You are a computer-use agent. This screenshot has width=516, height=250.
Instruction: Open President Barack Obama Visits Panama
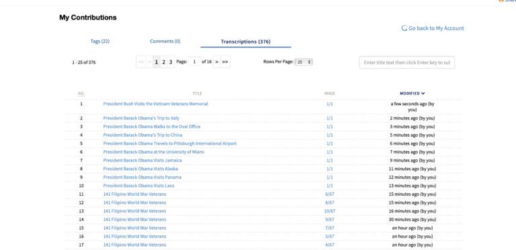142,178
